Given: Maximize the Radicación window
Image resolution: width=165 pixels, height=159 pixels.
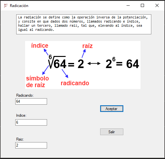Looking at the screenshot, I should pos(142,5).
